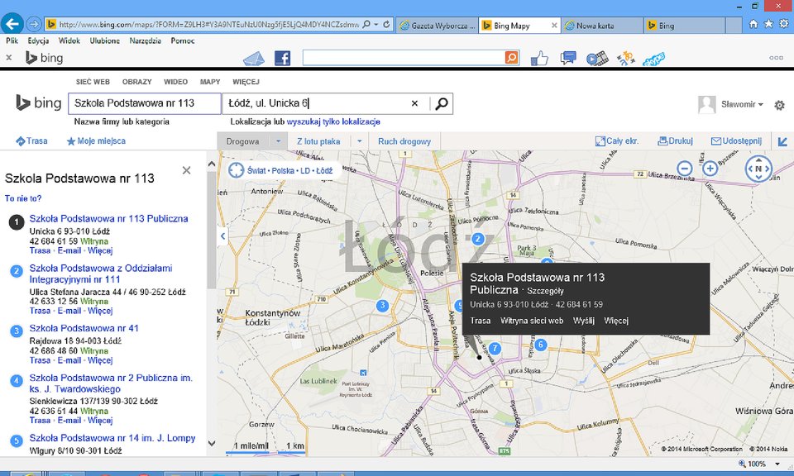Click Drukuj to print map
This screenshot has width=794, height=476.
coord(675,141)
